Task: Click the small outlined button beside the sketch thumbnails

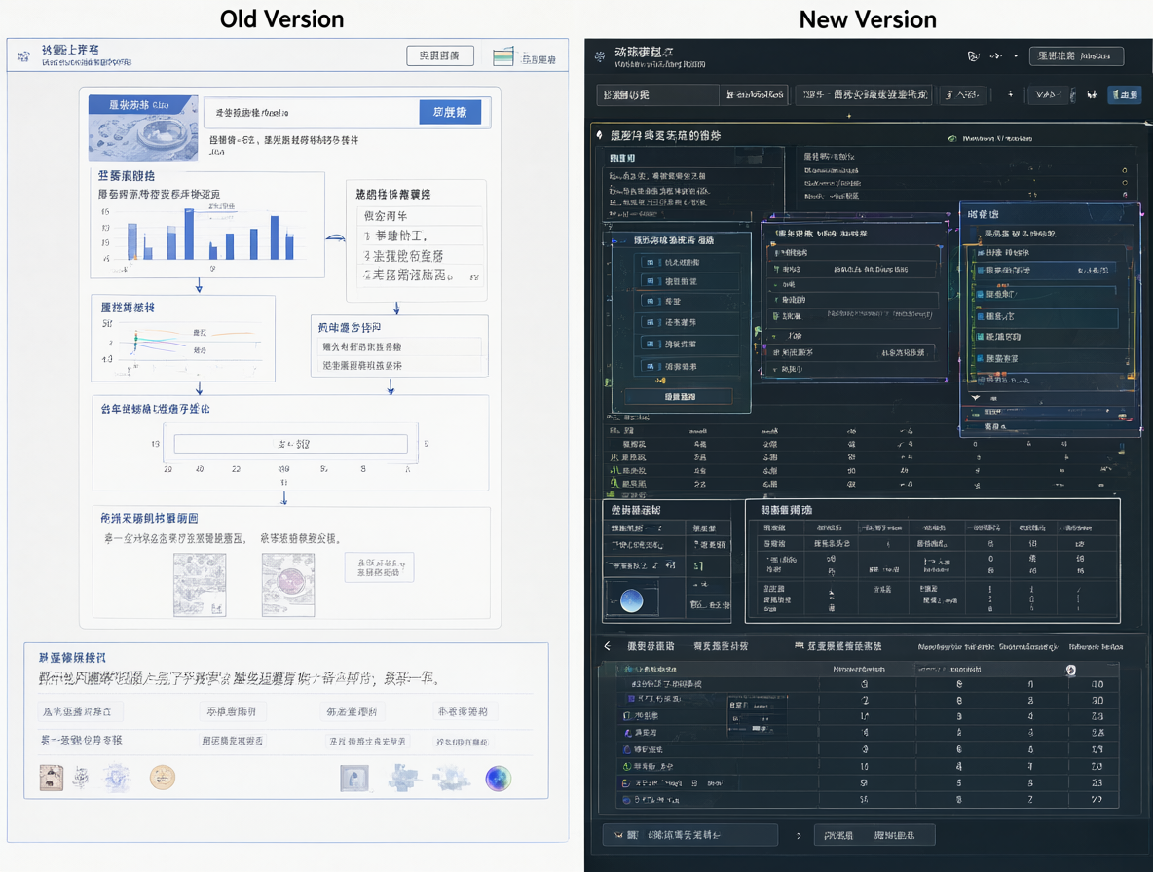Action: click(379, 567)
